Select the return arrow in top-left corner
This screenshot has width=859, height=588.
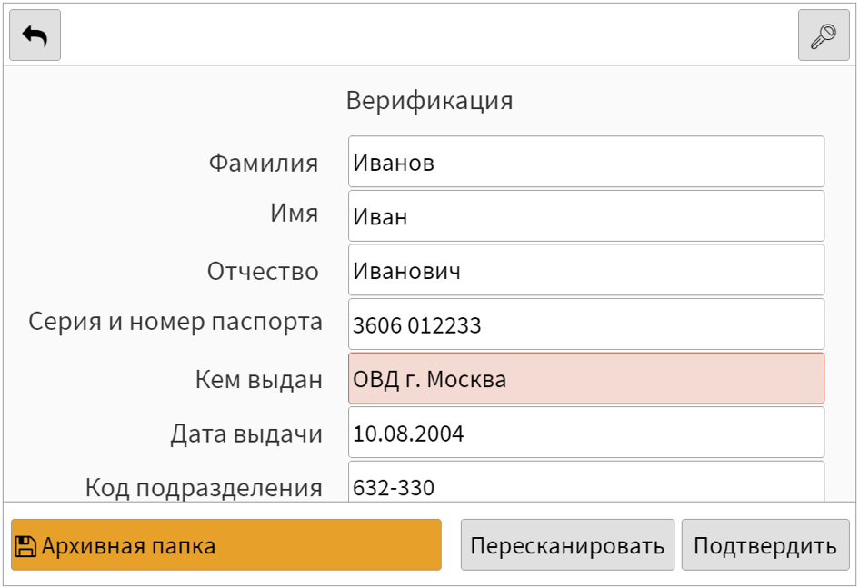point(34,35)
